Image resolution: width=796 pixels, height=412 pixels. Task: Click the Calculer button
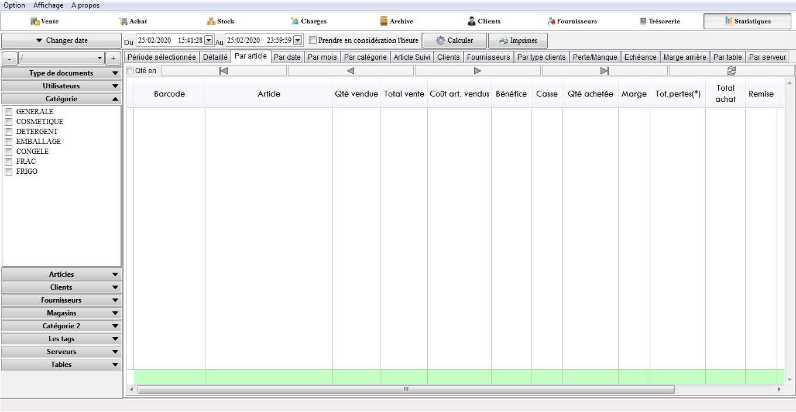coord(454,40)
